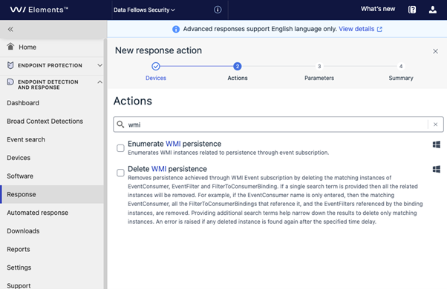Click Windows icon for Enumerate WMI persistence
Image resolution: width=447 pixels, height=289 pixels.
436,144
